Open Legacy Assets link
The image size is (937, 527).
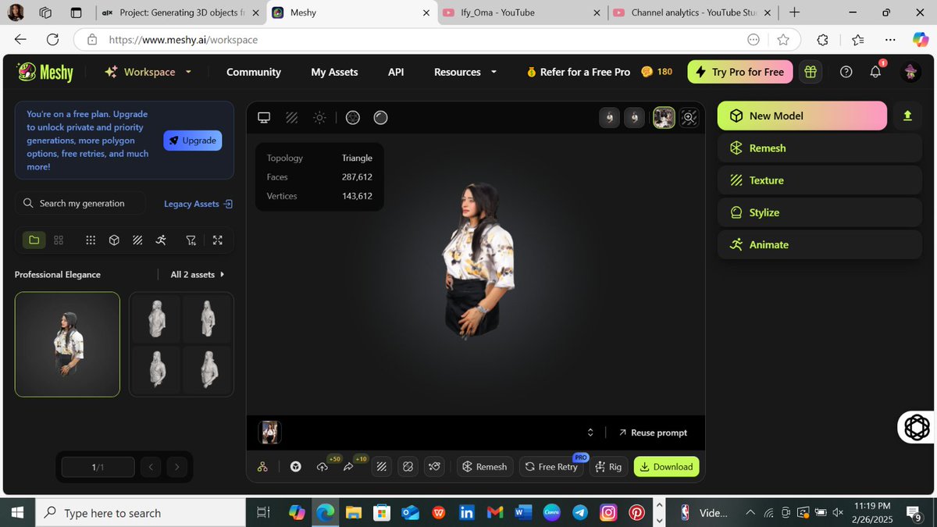[198, 204]
